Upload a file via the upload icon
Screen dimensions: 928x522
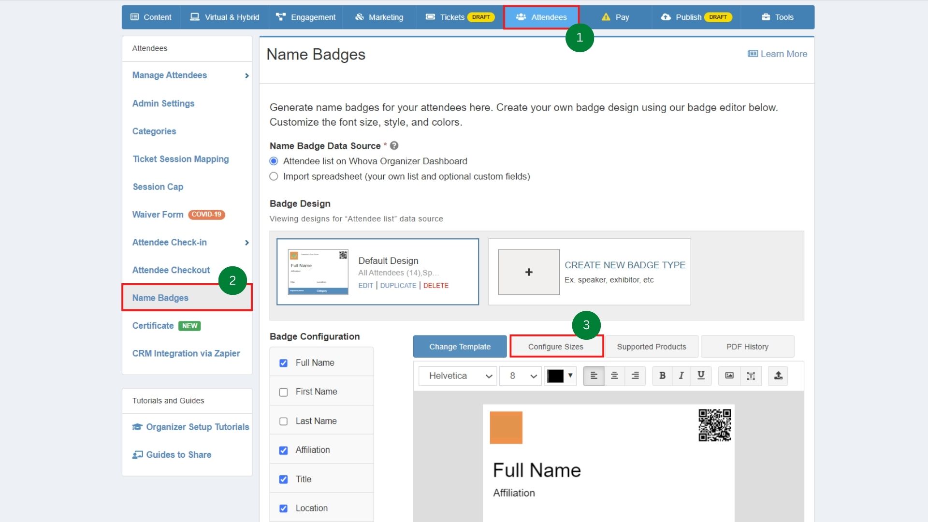point(778,376)
